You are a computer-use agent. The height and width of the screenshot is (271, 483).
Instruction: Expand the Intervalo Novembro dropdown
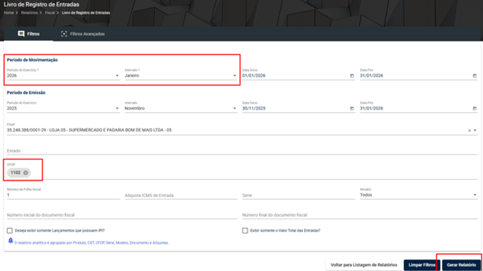tap(181, 109)
